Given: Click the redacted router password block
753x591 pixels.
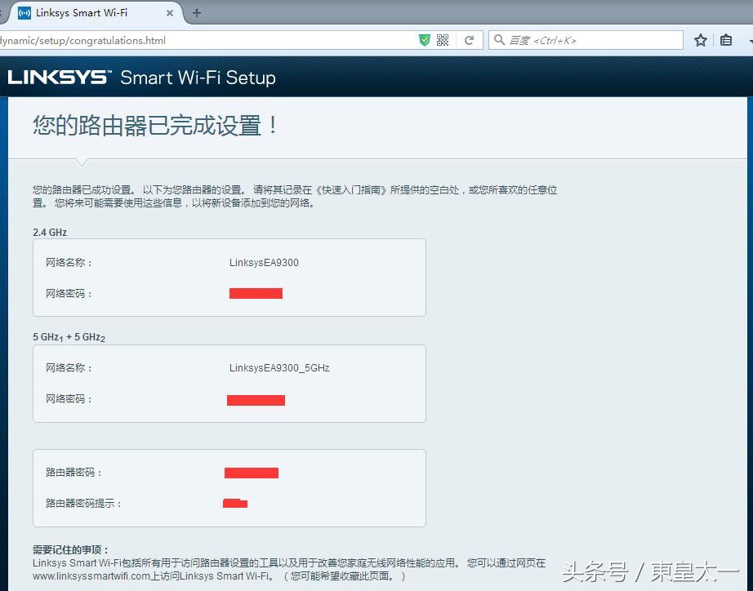Looking at the screenshot, I should pyautogui.click(x=252, y=473).
